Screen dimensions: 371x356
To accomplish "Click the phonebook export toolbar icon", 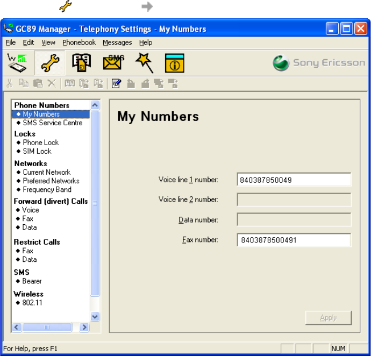I will pyautogui.click(x=98, y=83).
